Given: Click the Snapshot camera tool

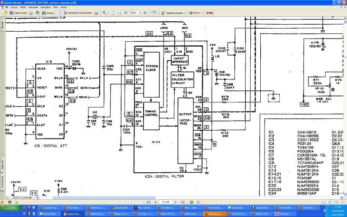Looking at the screenshot, I should tap(96, 13).
